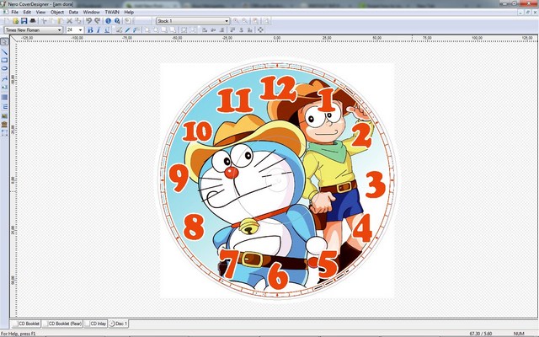Viewport: 539px width, 337px height.
Task: Click the Help pointer question icon
Action: pos(117,21)
